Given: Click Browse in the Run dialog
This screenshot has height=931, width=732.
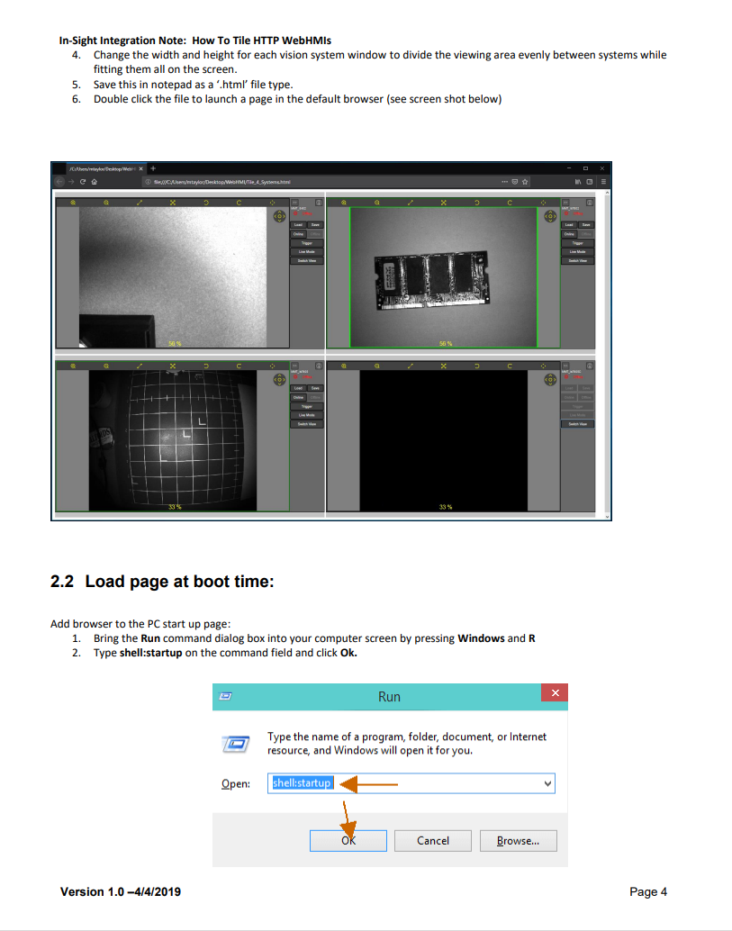Looking at the screenshot, I should 518,840.
